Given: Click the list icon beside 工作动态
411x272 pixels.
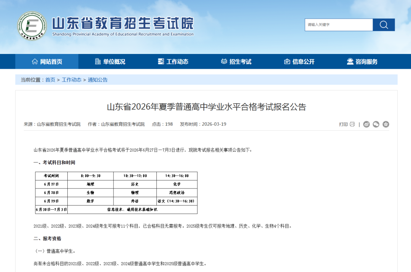Looking at the screenshot, I should point(161,61).
